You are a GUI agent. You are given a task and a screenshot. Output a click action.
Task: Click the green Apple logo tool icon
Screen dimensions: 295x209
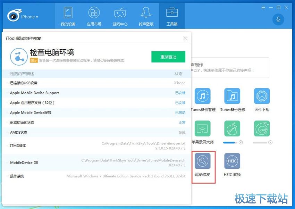coord(232,128)
